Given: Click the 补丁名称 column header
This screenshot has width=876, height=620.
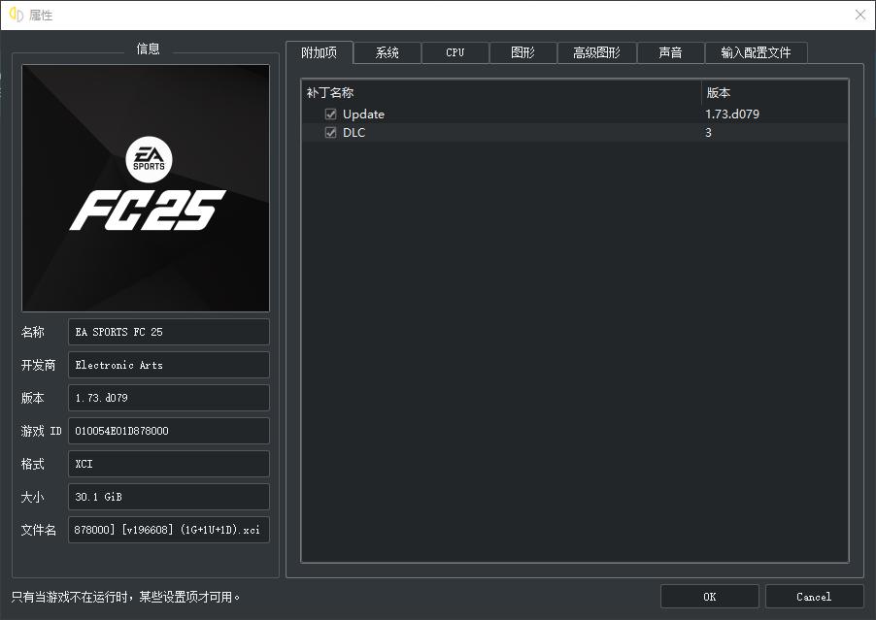Looking at the screenshot, I should 501,92.
